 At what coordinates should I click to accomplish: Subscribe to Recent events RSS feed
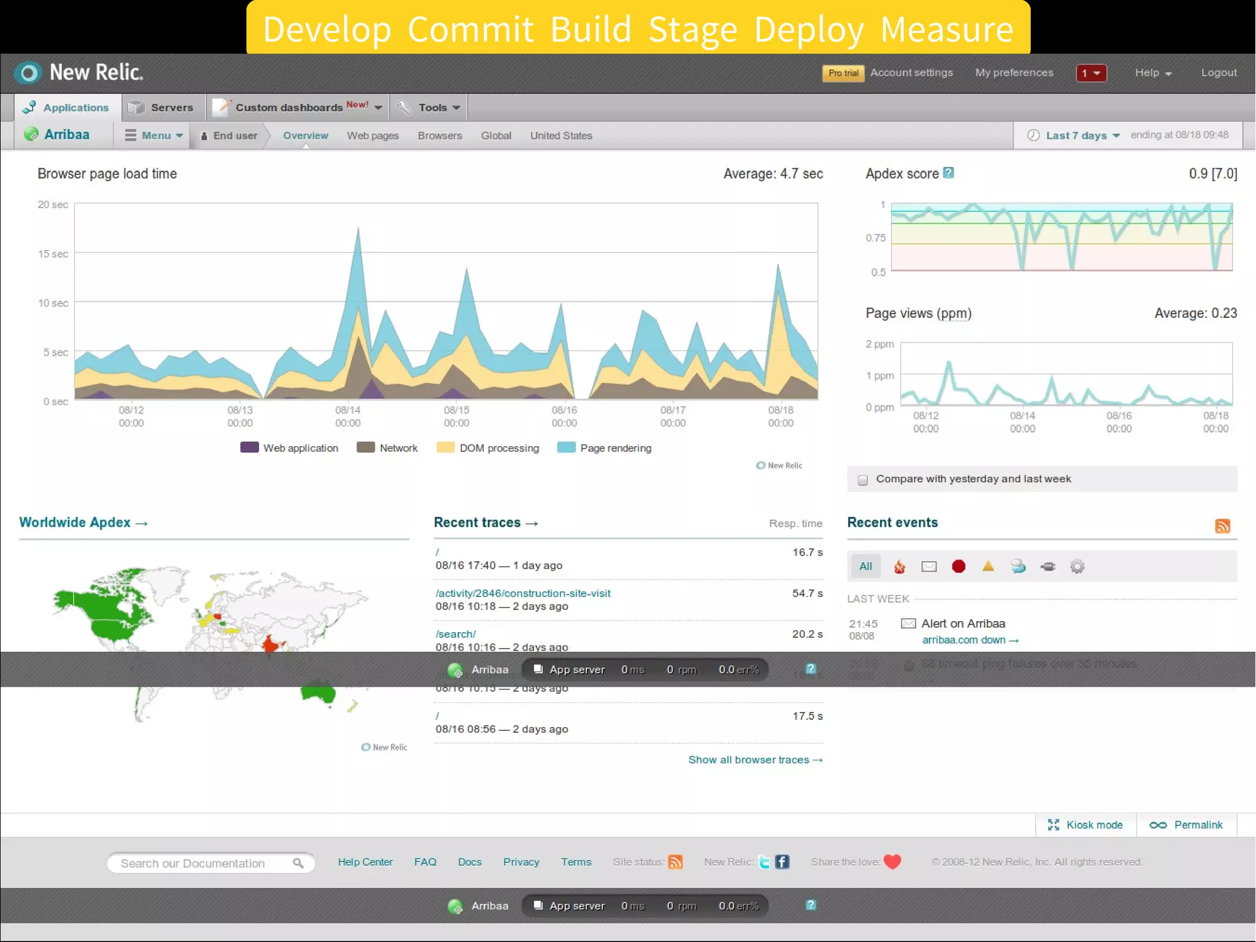(x=1222, y=525)
